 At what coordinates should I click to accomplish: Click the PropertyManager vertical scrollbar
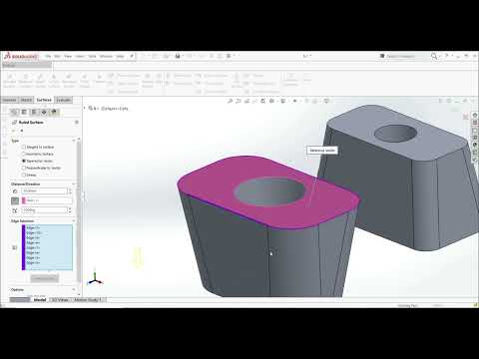coord(79,212)
